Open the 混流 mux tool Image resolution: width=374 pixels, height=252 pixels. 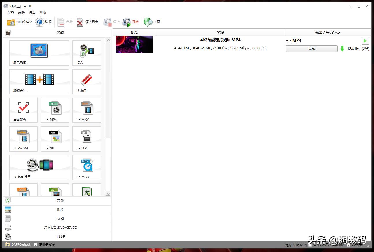point(86,53)
